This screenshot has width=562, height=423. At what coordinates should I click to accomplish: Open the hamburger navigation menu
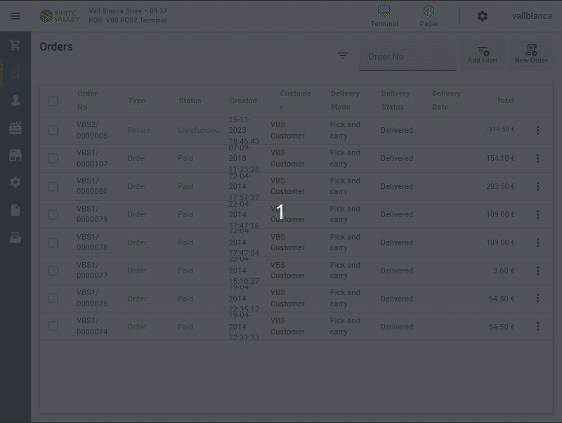tap(15, 16)
